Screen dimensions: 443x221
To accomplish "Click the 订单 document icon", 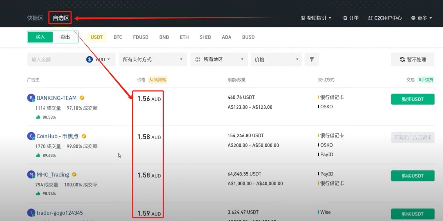I will pyautogui.click(x=345, y=18).
